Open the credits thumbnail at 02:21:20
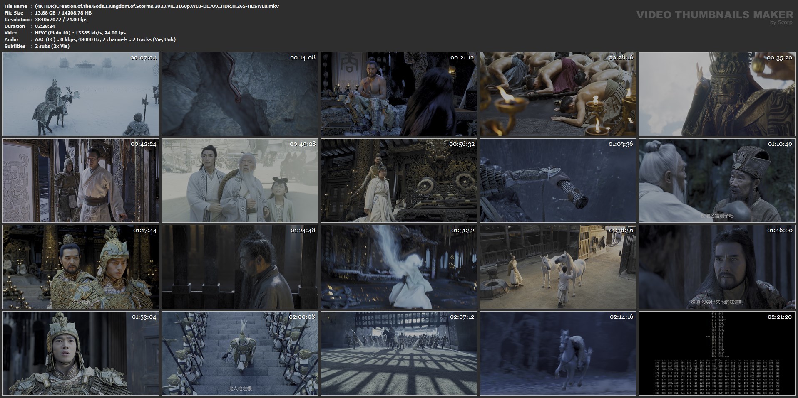 tap(717, 353)
